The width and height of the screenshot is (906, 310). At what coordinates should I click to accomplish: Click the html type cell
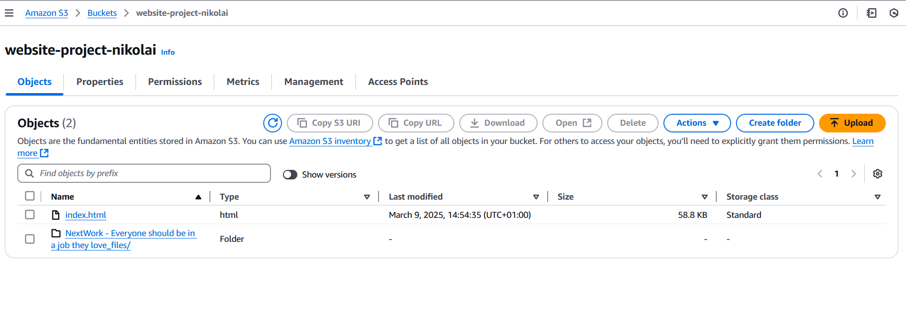[x=229, y=215]
